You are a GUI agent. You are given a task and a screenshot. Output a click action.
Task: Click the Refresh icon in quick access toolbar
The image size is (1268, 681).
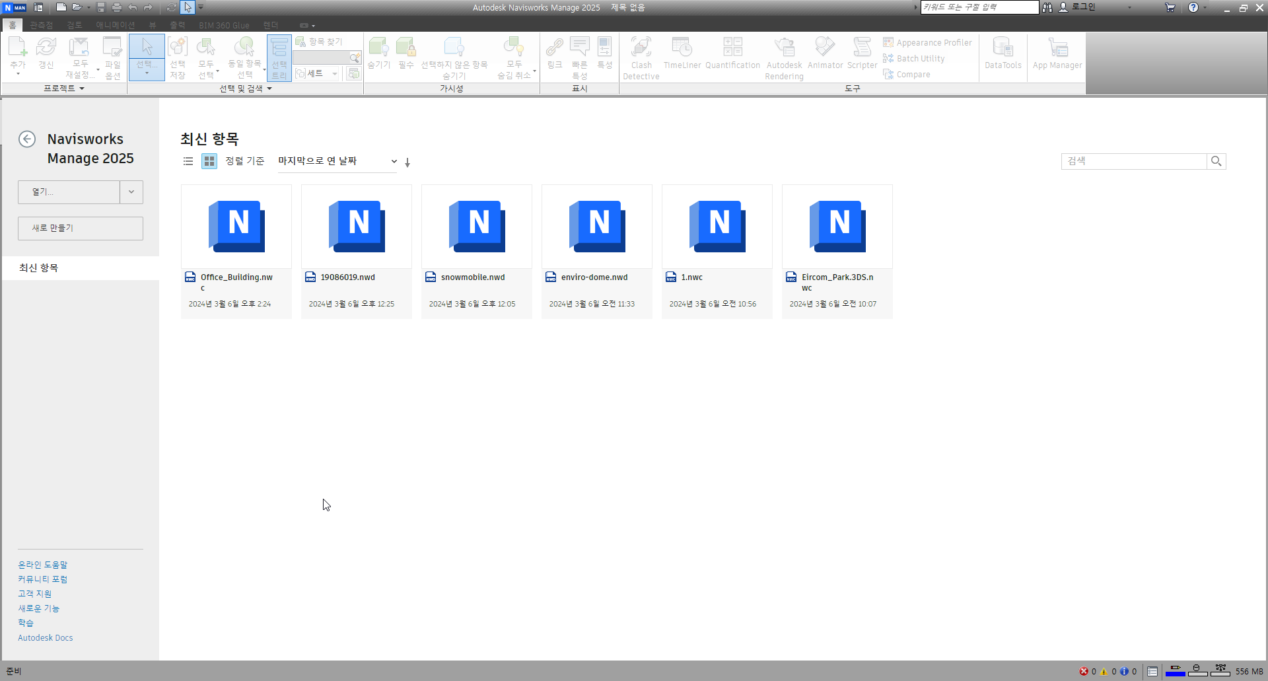pyautogui.click(x=172, y=7)
